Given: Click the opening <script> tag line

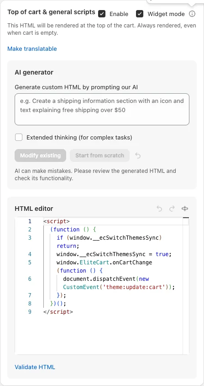Looking at the screenshot, I should point(57,221).
